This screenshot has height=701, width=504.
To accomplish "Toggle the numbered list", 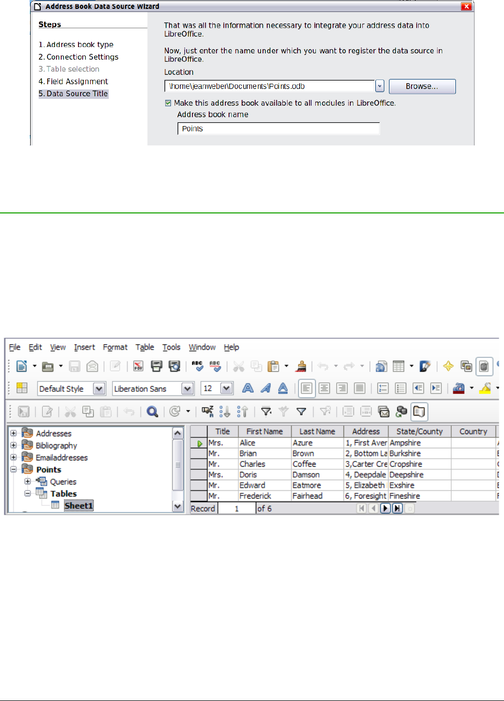I will click(x=383, y=388).
